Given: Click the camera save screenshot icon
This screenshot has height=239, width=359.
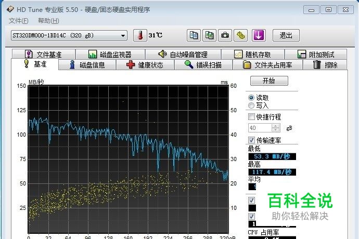Looking at the screenshot, I should click(x=225, y=35).
